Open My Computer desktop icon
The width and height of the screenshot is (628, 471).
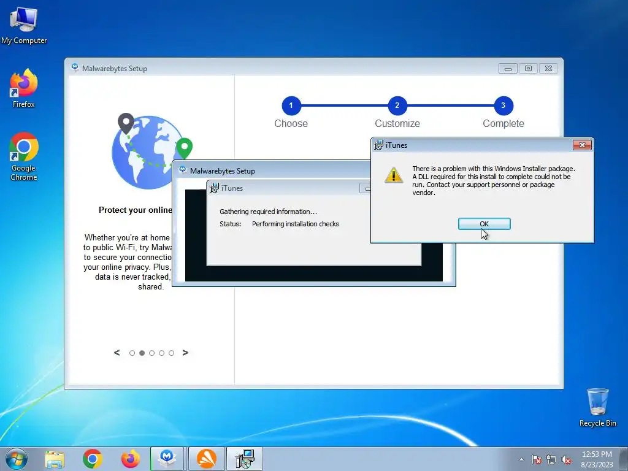pos(24,25)
